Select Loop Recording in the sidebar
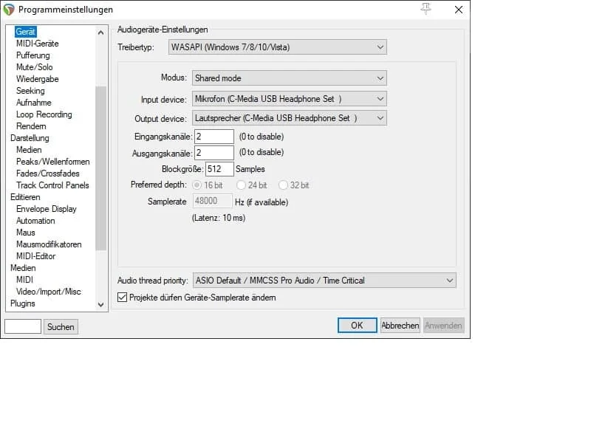Viewport: 591px width, 443px height. click(x=44, y=114)
